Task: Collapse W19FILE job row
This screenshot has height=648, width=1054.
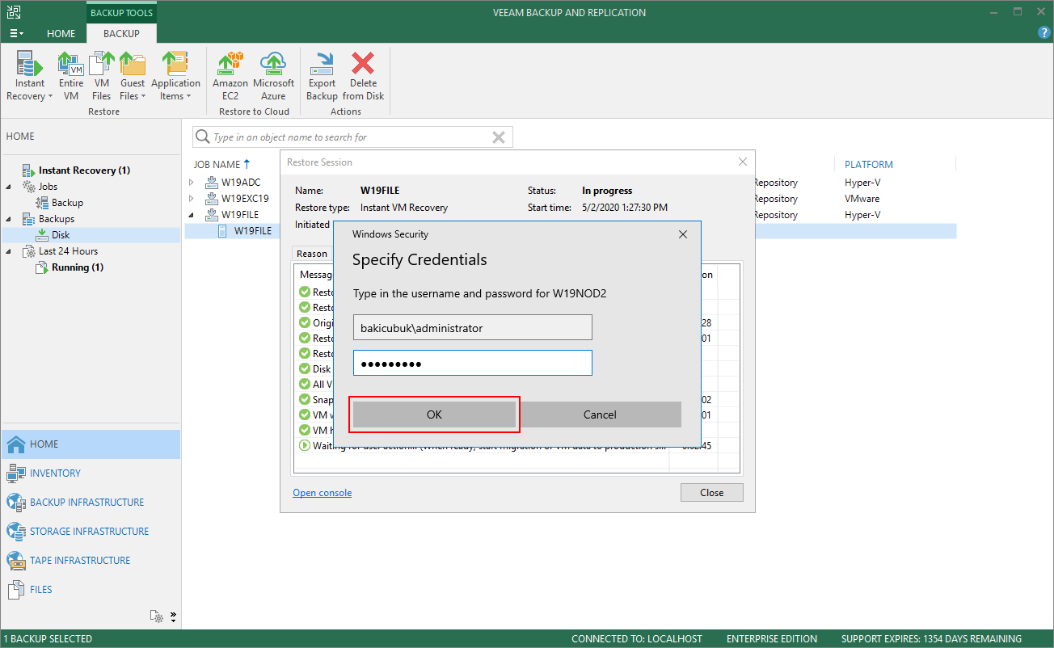Action: point(192,215)
